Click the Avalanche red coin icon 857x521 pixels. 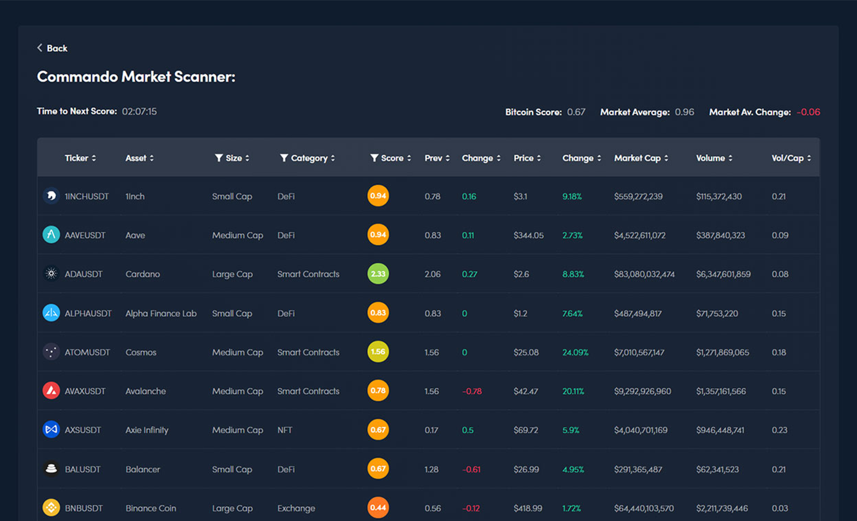51,391
